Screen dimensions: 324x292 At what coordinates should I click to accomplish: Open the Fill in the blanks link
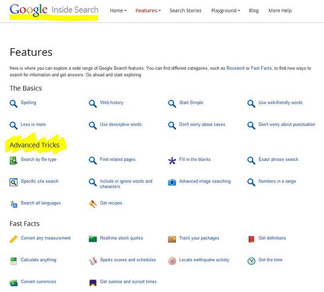tap(195, 159)
